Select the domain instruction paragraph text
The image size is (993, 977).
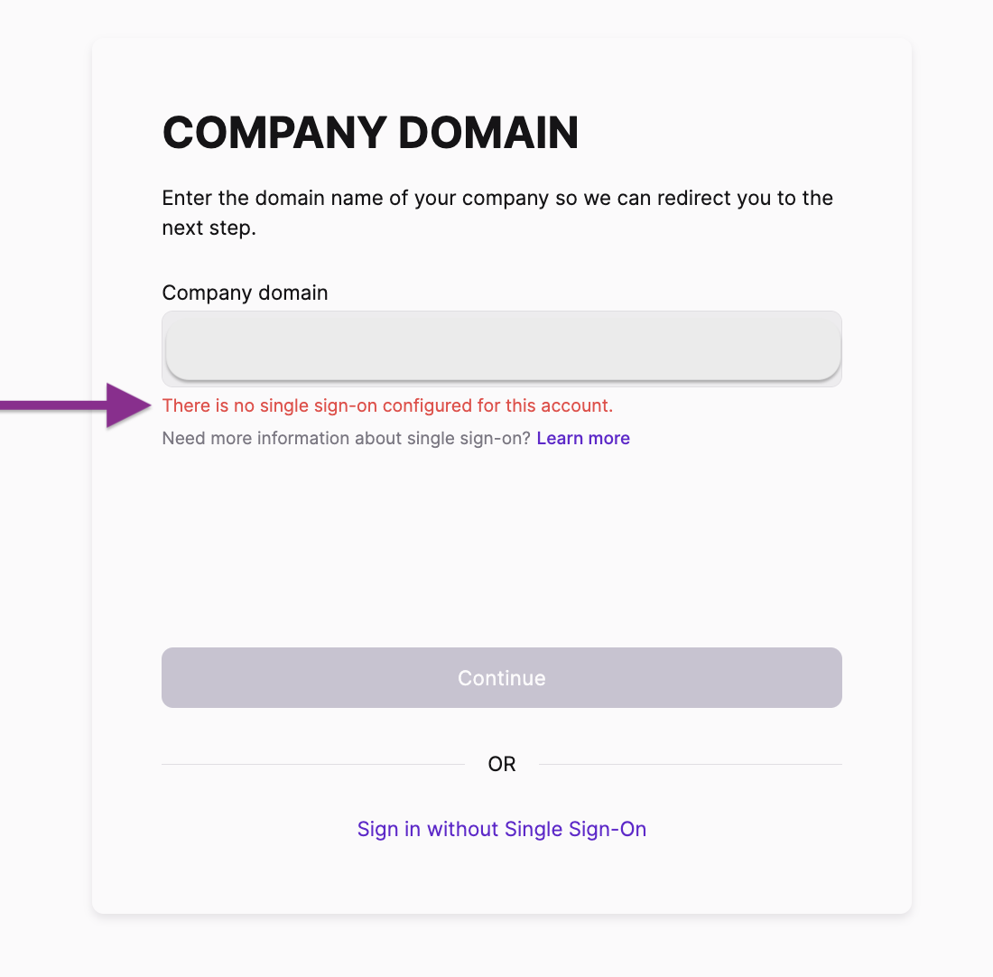pos(496,212)
